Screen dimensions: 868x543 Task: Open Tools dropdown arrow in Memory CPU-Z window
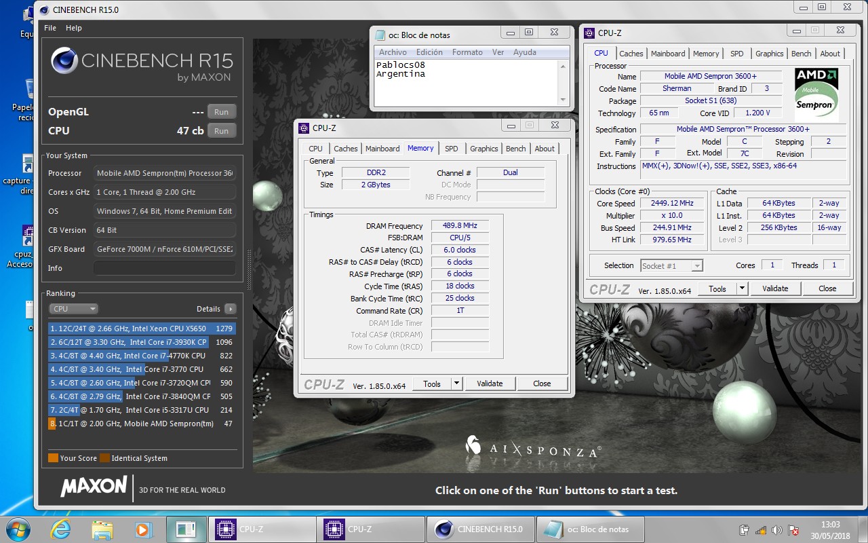tap(457, 383)
